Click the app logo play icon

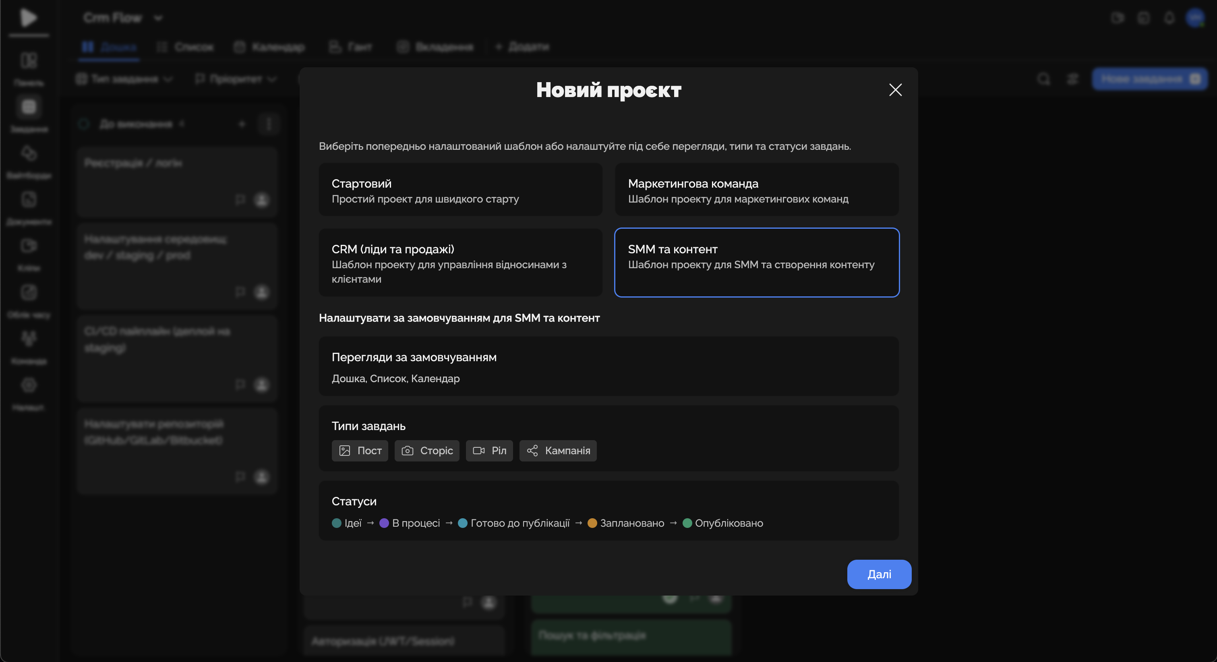point(28,18)
